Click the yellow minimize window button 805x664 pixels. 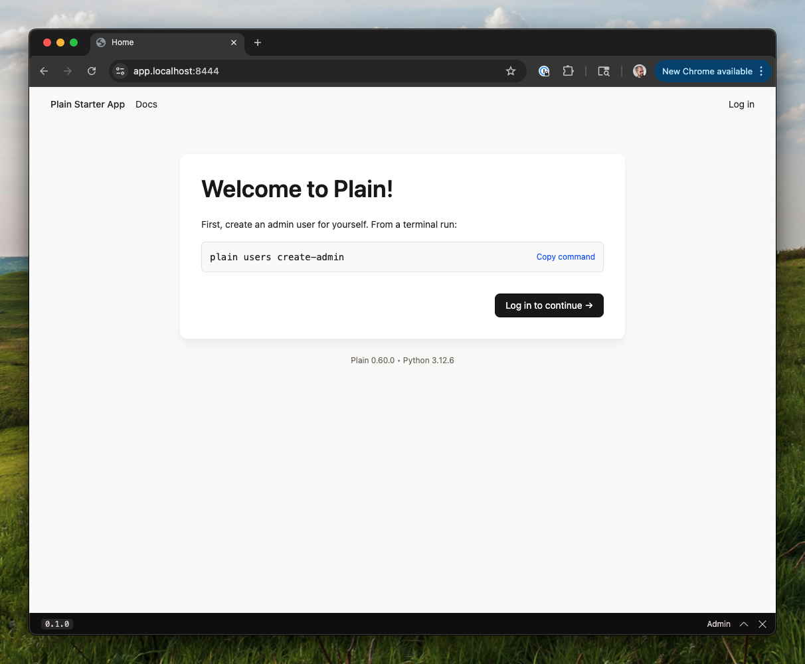point(60,42)
